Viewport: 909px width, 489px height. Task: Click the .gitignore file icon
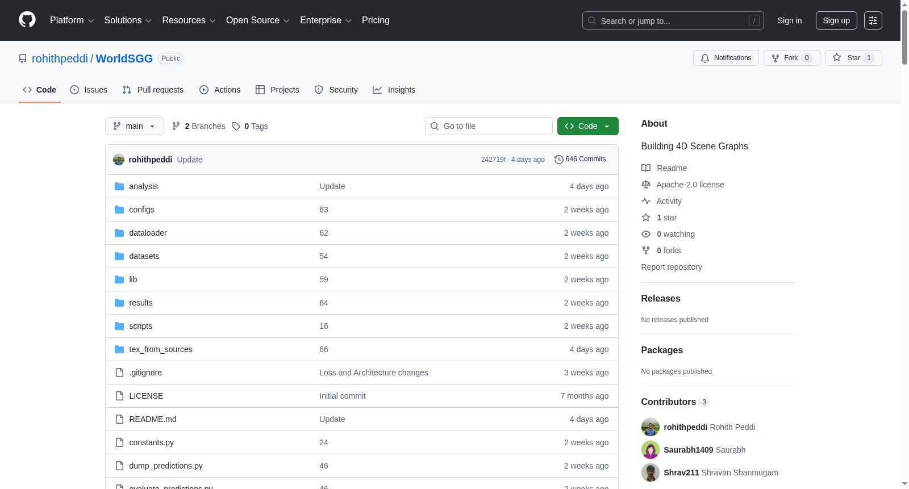119,373
